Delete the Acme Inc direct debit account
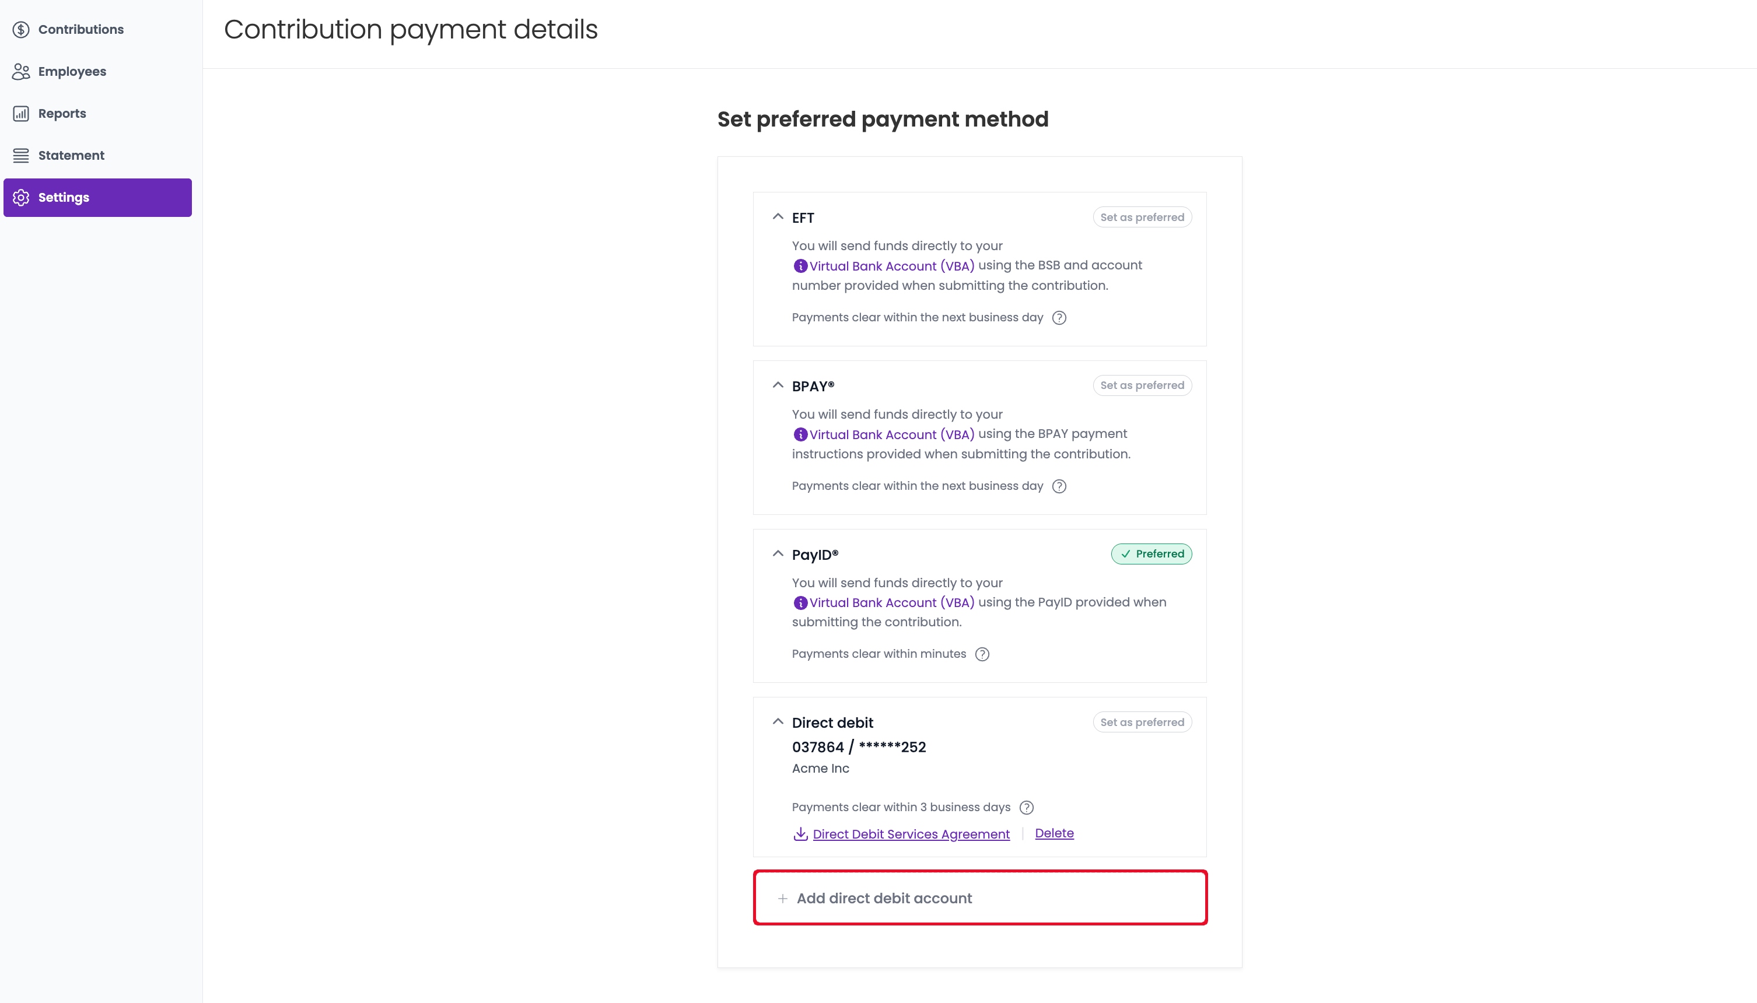The width and height of the screenshot is (1757, 1003). 1053,833
